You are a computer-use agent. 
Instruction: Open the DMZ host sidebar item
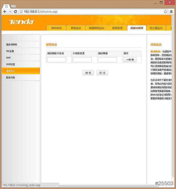[21, 51]
